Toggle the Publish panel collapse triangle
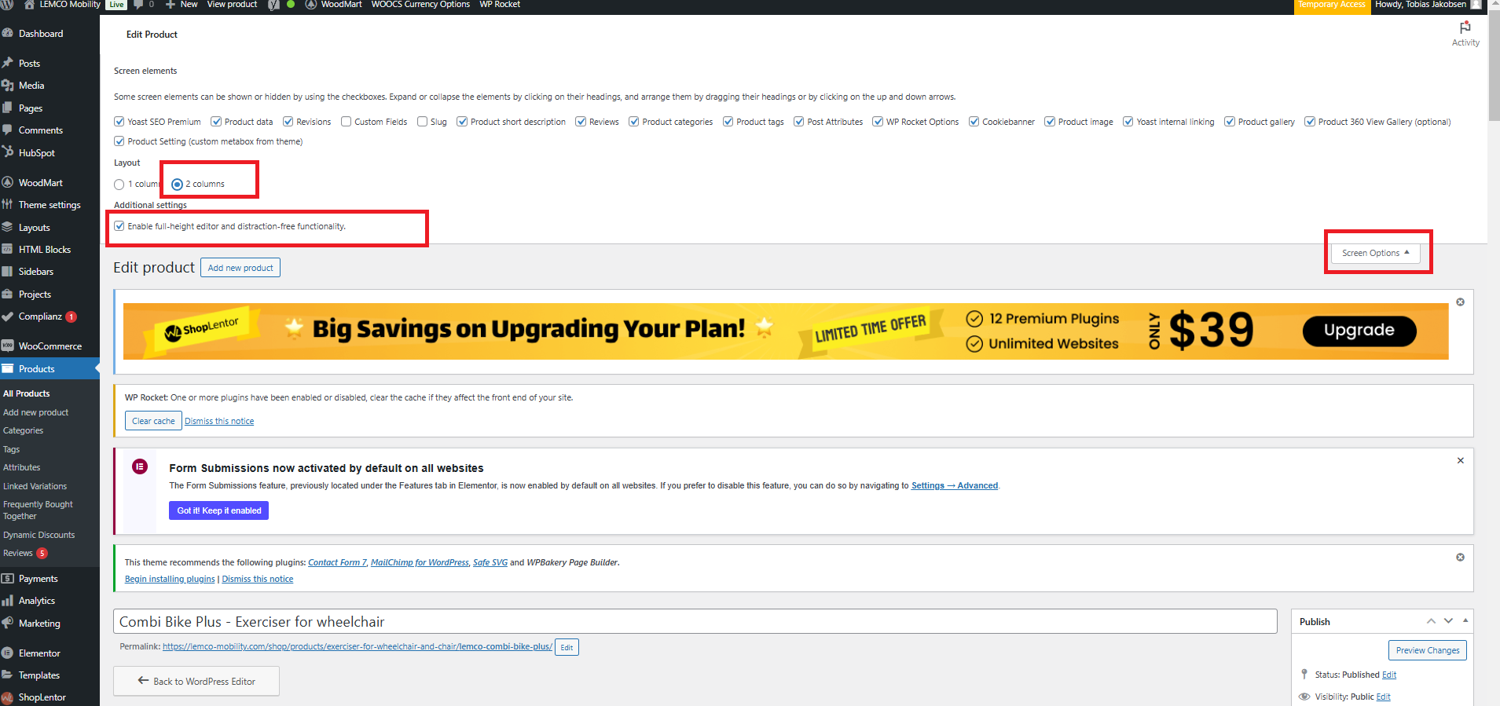1500x706 pixels. click(x=1465, y=621)
